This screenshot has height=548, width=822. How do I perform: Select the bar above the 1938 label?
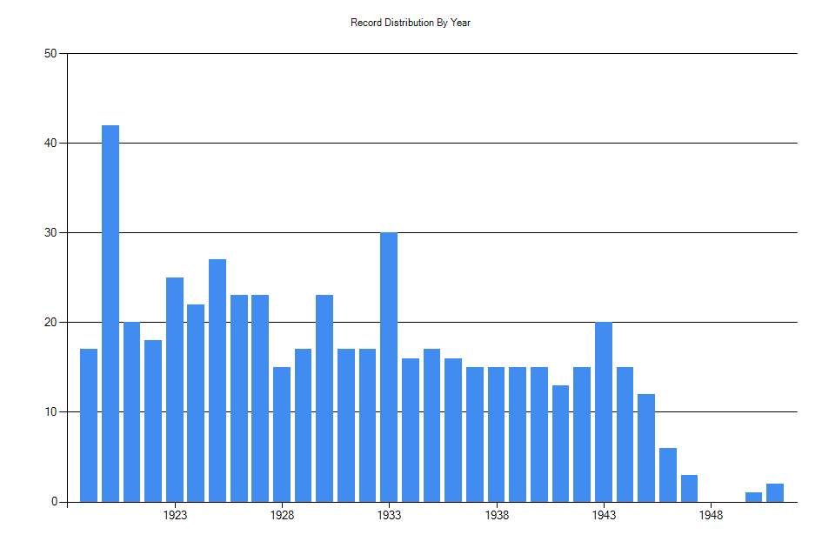(496, 434)
